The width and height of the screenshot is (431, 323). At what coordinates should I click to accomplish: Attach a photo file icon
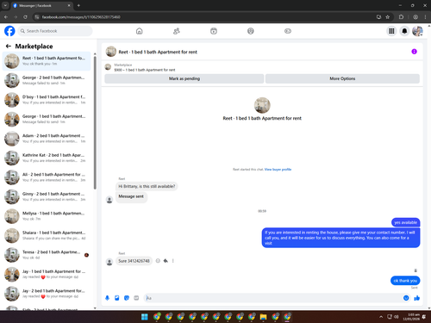[117, 298]
